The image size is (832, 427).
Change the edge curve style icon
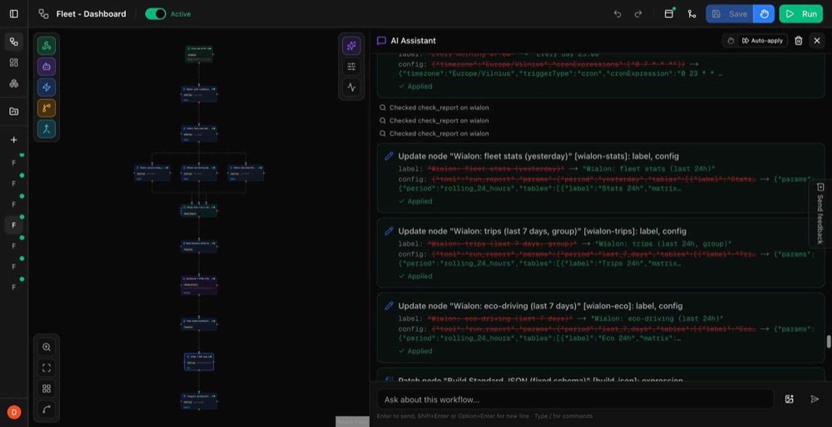(x=47, y=410)
